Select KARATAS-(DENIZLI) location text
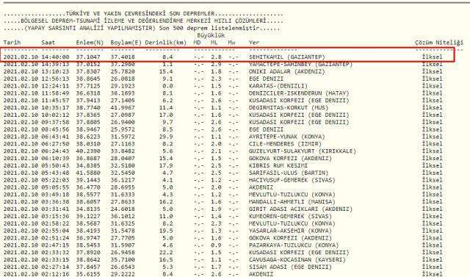The height and width of the screenshot is (277, 470). (x=278, y=86)
